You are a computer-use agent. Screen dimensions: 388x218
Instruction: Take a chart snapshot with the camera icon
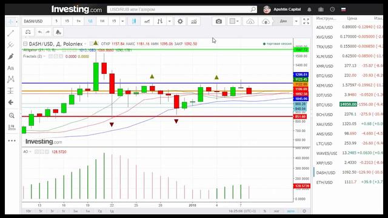219,21
